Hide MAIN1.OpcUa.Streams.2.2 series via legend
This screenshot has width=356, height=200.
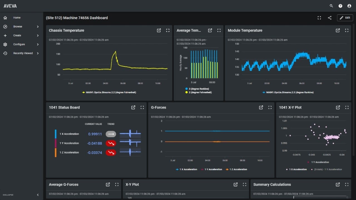[x=109, y=92]
